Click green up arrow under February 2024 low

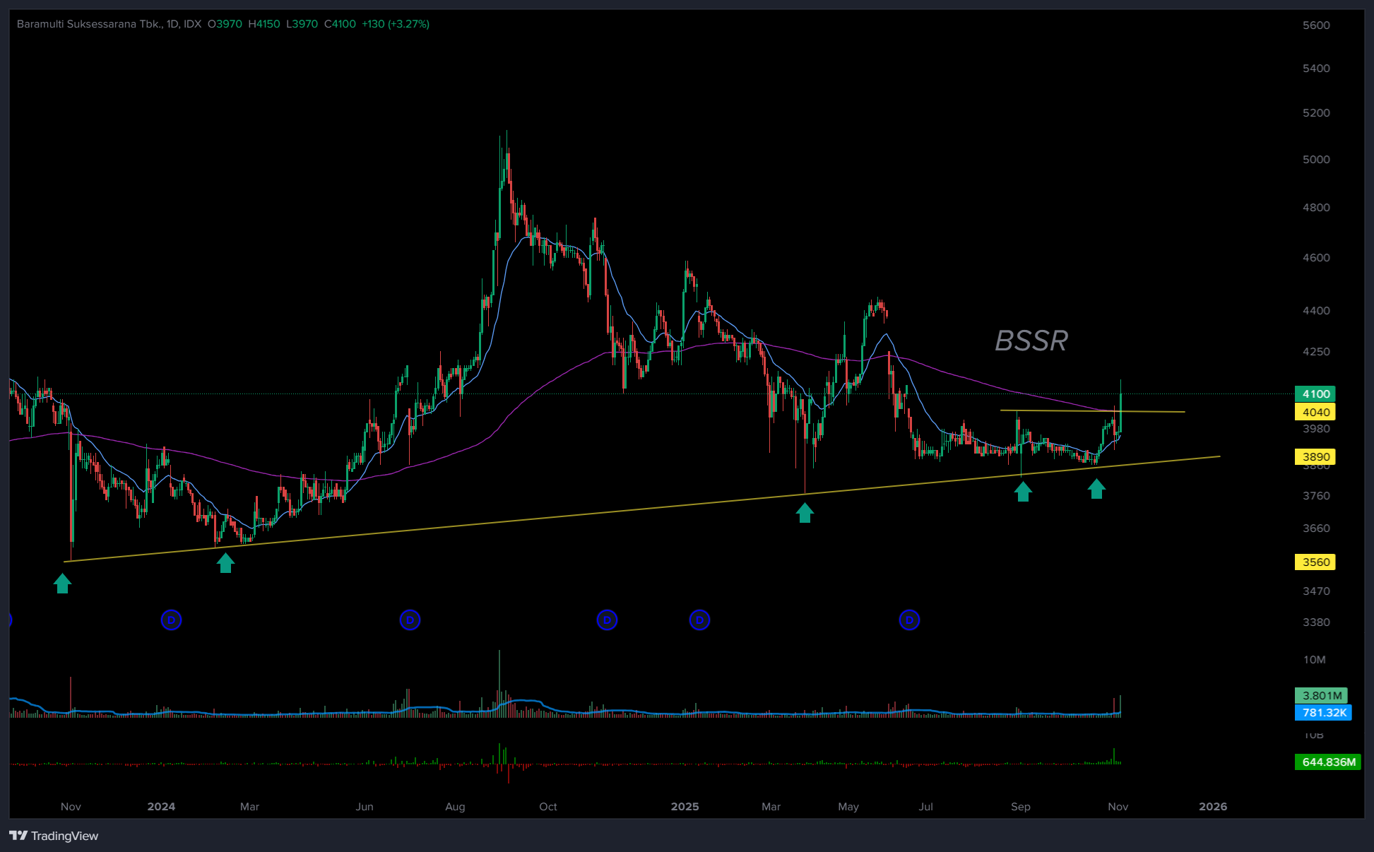click(225, 563)
